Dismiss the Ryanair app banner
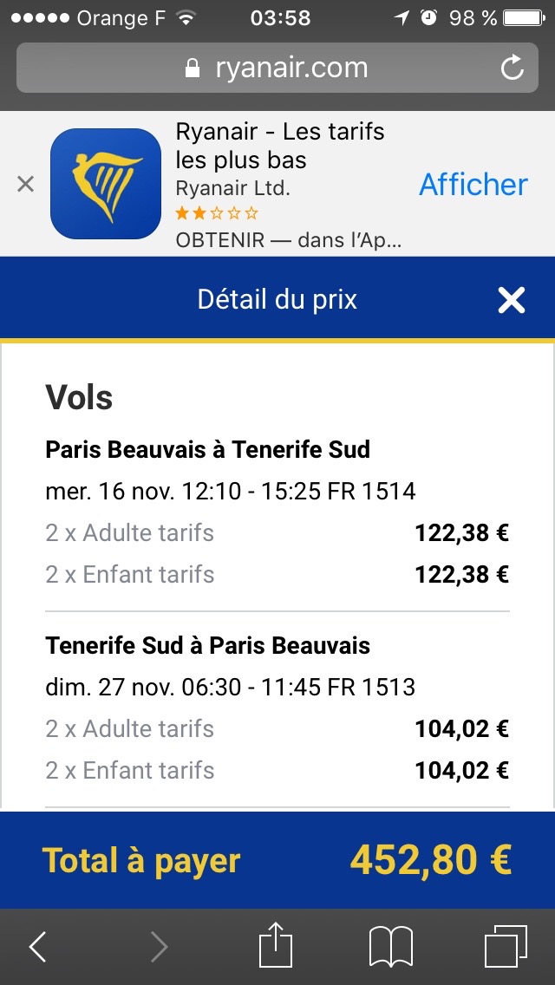The width and height of the screenshot is (555, 985). point(26,184)
